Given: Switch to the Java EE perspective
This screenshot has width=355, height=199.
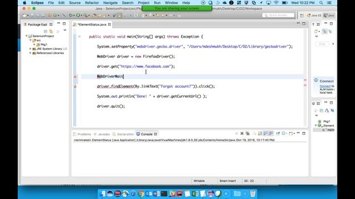Looking at the screenshot, I should (314, 15).
